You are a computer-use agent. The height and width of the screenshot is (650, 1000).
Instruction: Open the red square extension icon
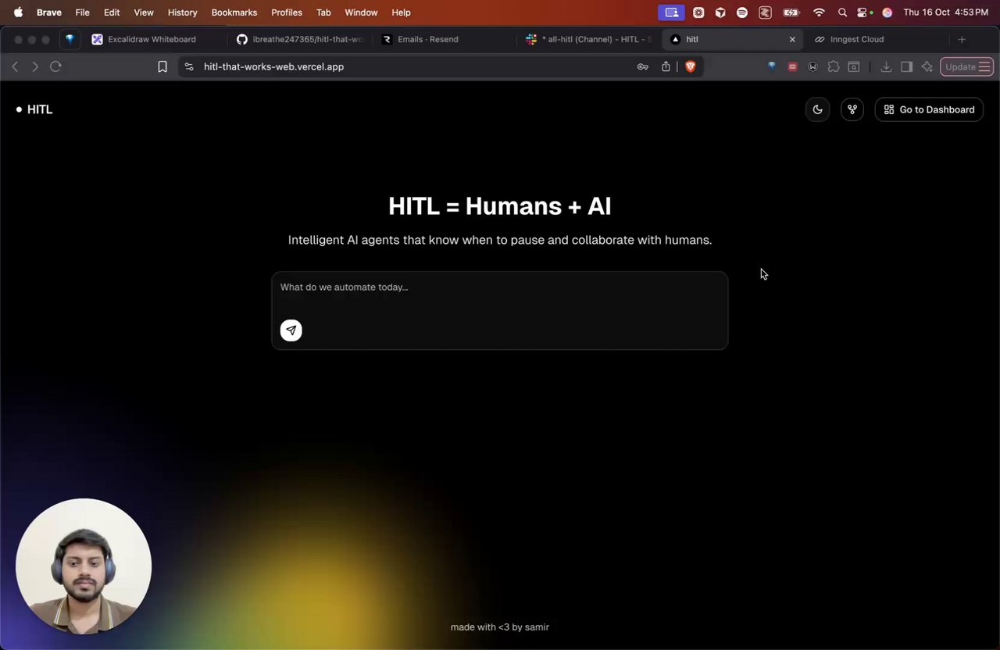(x=792, y=66)
